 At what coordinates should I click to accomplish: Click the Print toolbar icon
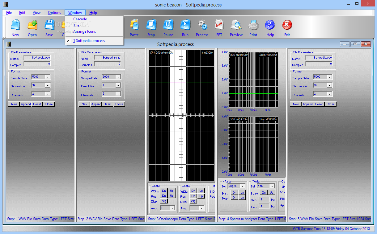(253, 25)
